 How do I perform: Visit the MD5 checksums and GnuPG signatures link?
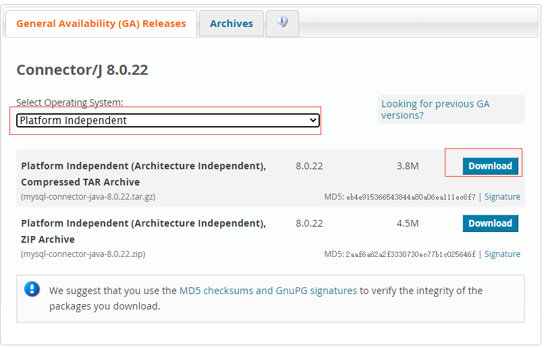click(268, 291)
